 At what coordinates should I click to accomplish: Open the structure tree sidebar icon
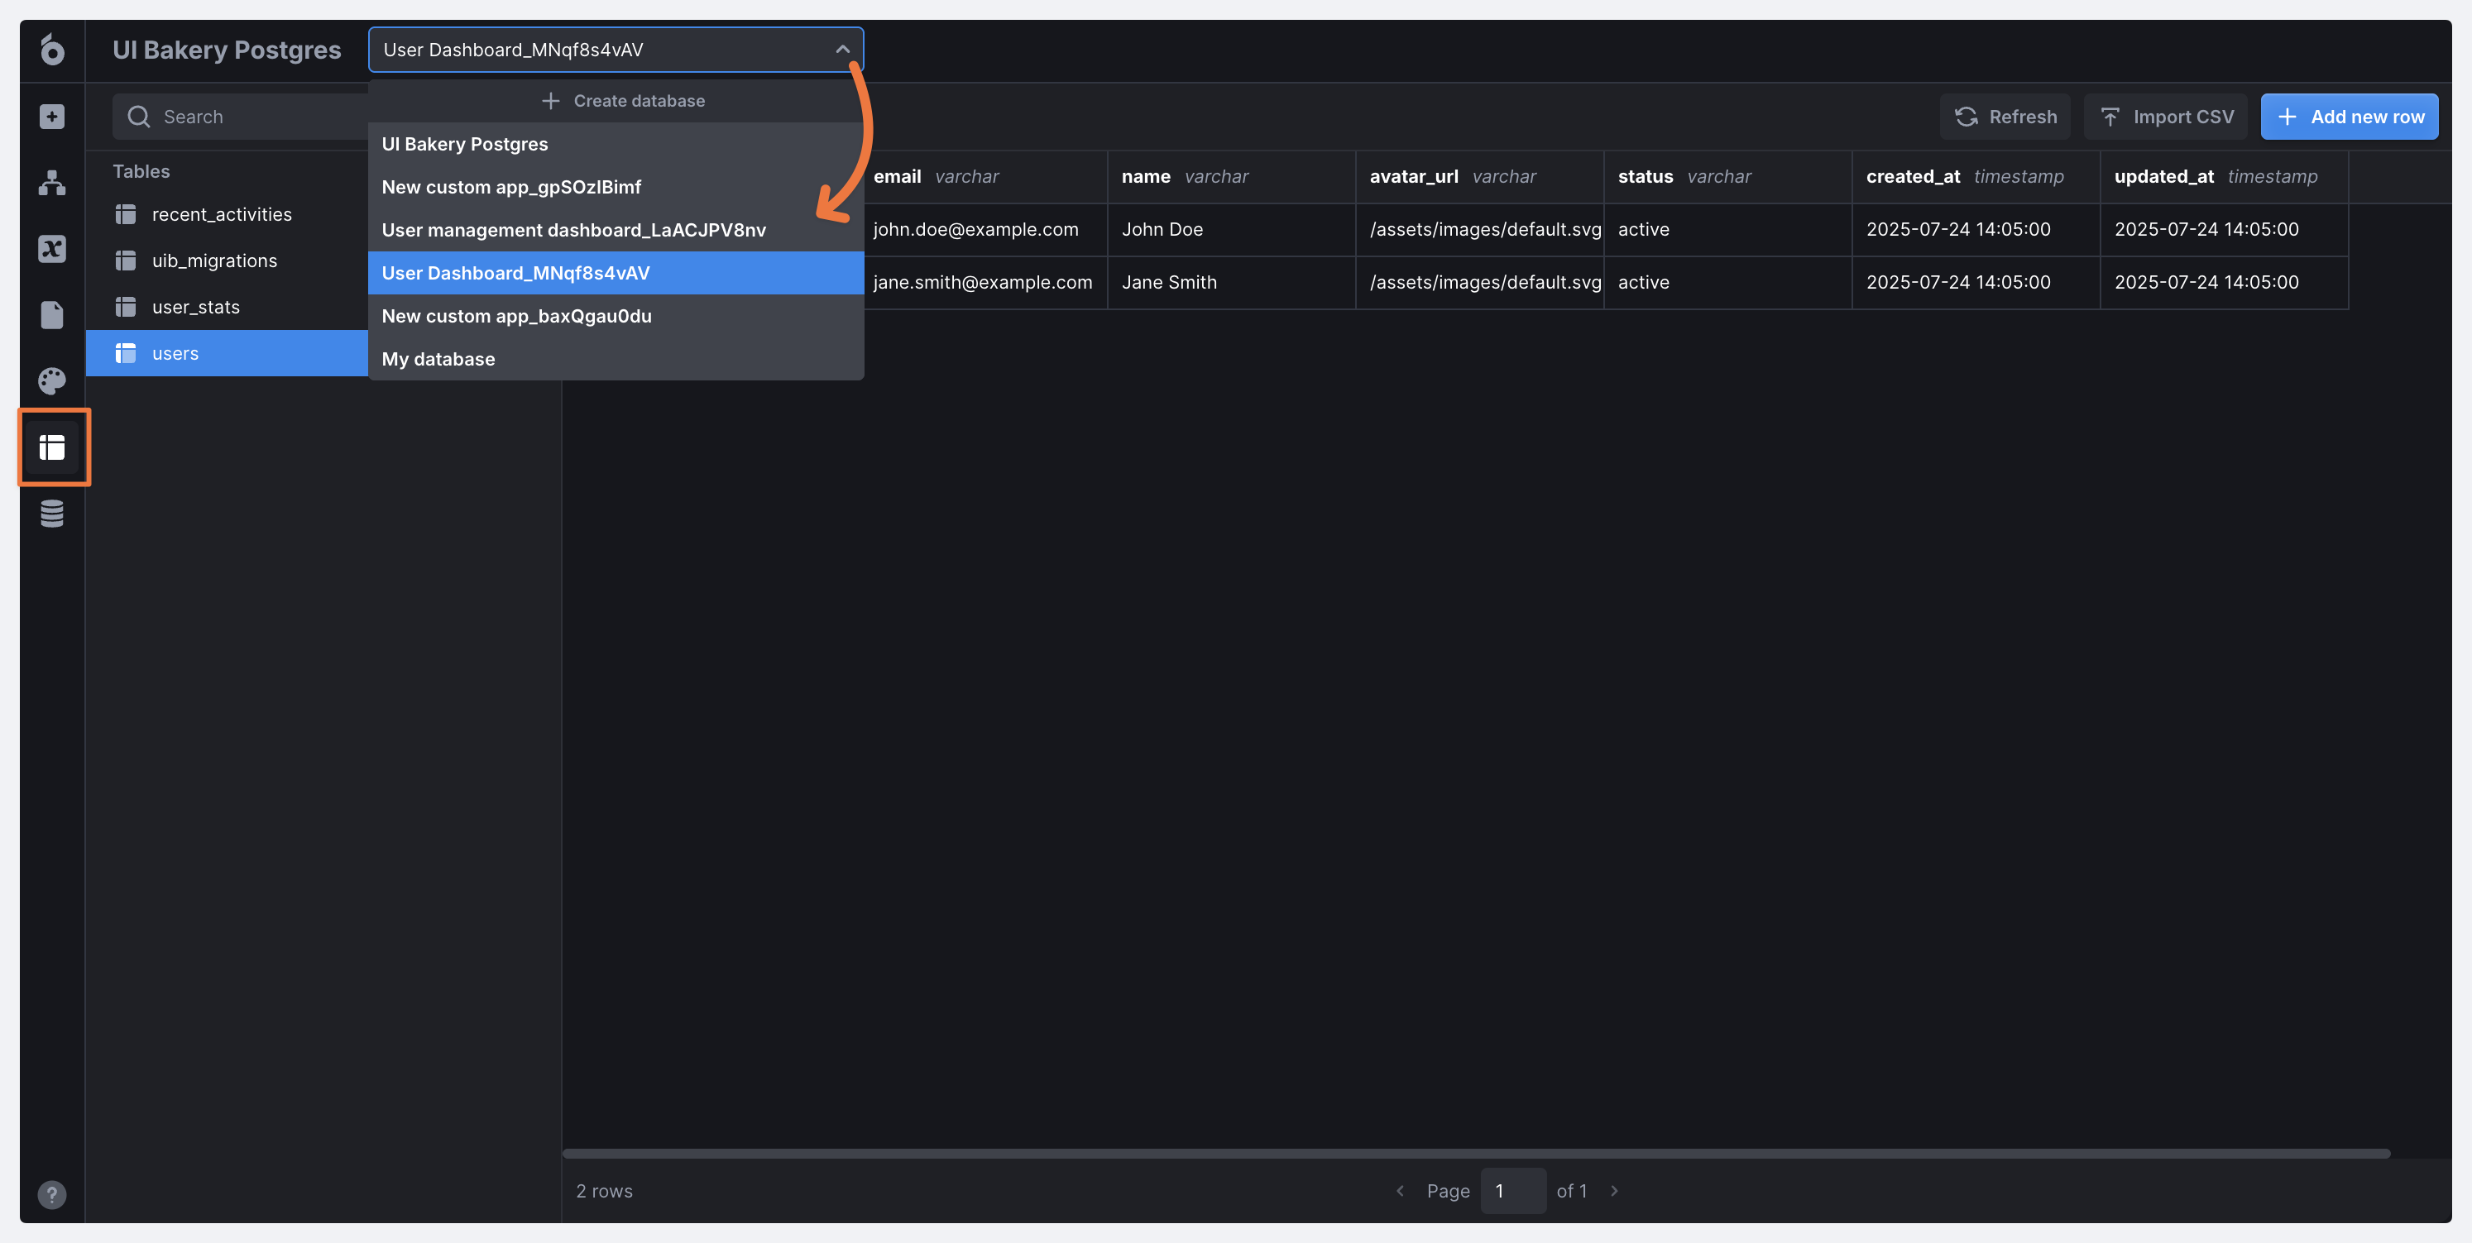52,182
